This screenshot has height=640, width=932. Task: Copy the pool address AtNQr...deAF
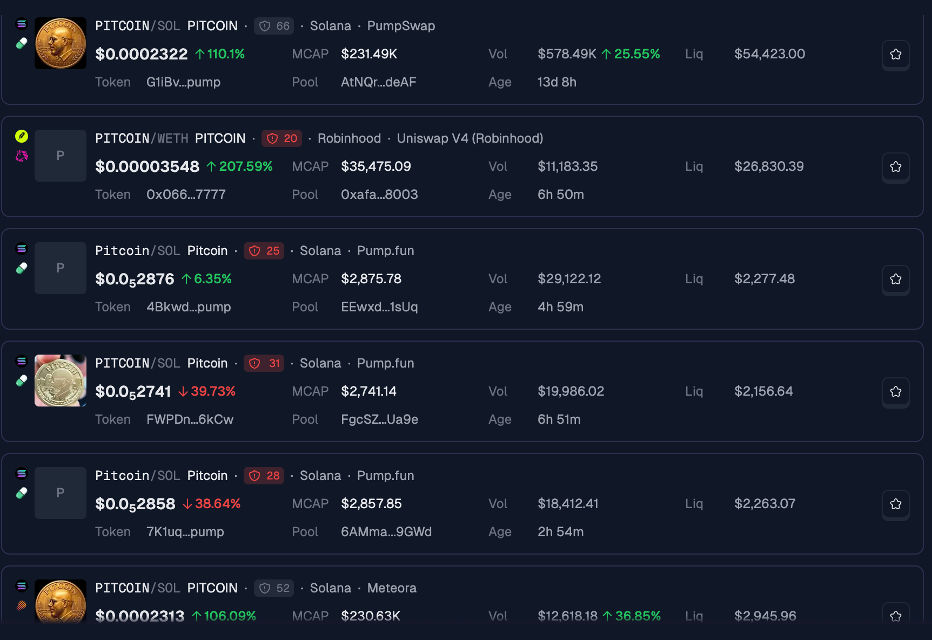tap(379, 82)
